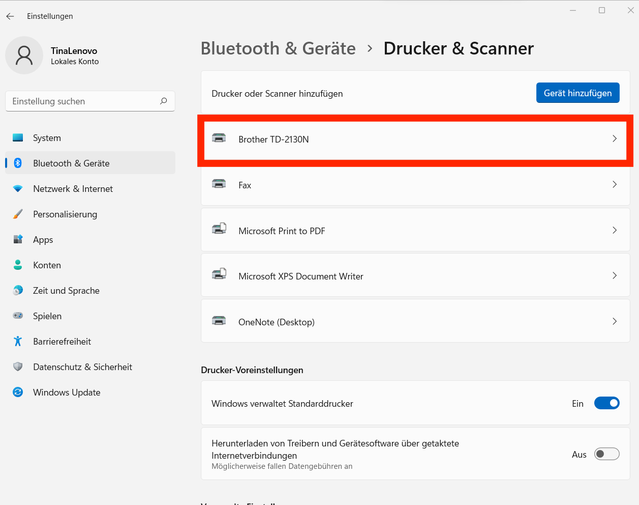Click the OneNote (Desktop) printer icon

pos(219,321)
